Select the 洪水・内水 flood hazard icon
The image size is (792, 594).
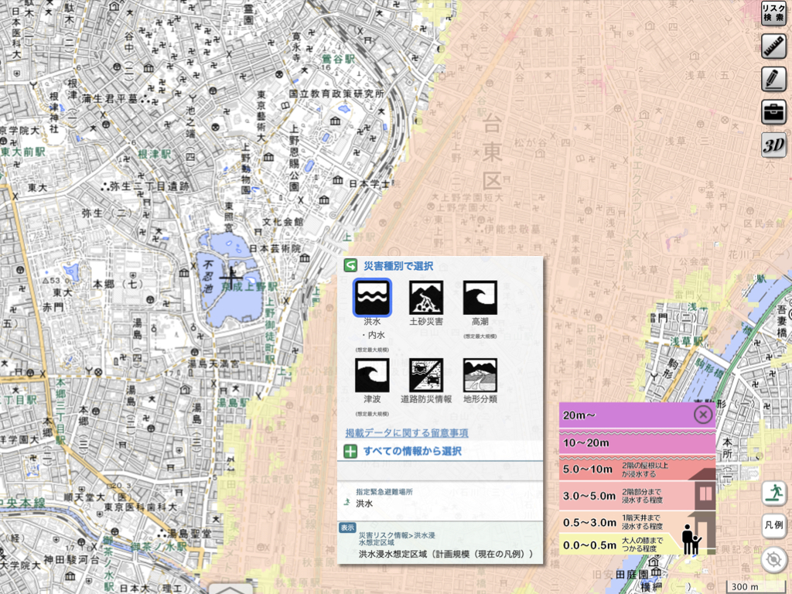[x=372, y=297]
